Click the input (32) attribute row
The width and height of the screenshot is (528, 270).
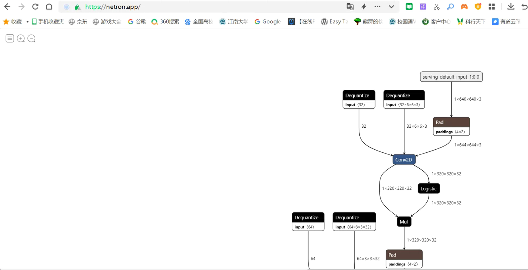point(359,105)
